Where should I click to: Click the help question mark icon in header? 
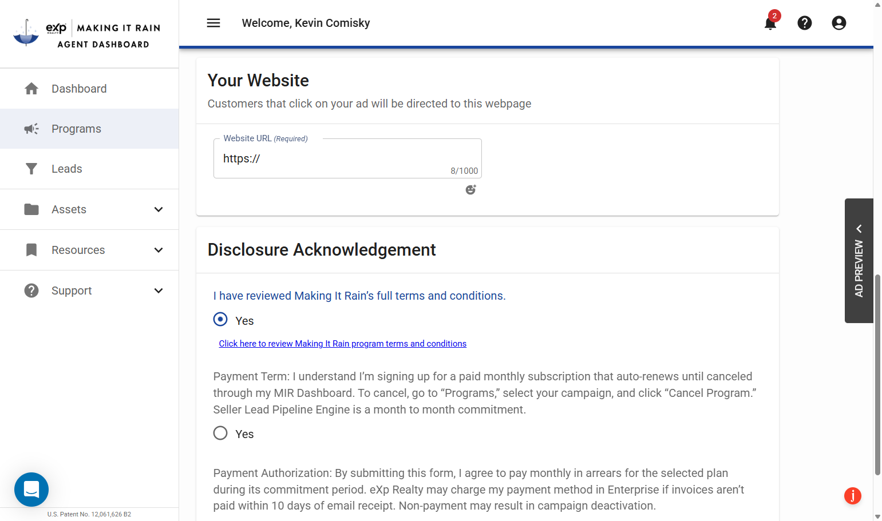(805, 23)
